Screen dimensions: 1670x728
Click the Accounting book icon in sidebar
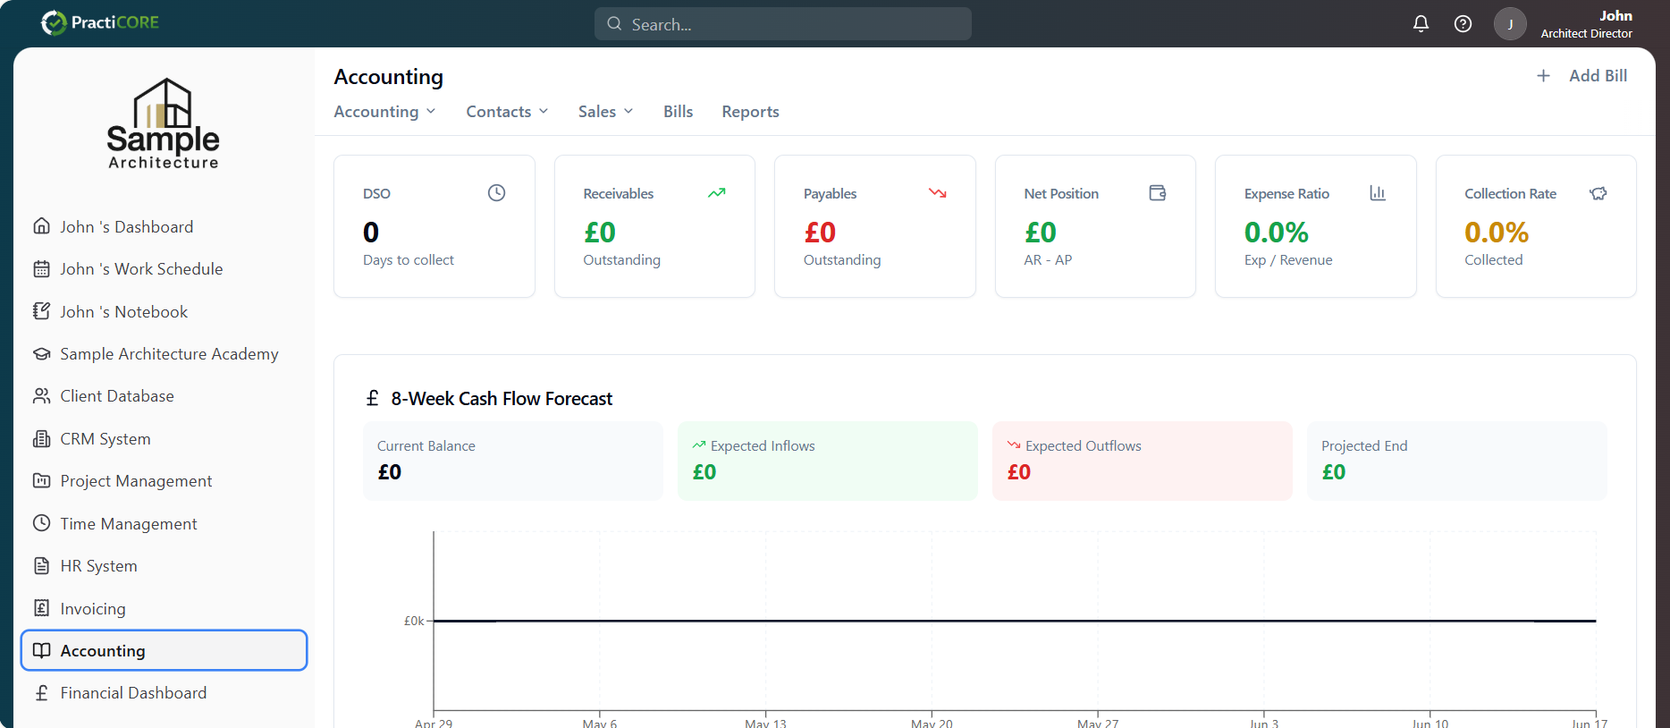click(41, 650)
